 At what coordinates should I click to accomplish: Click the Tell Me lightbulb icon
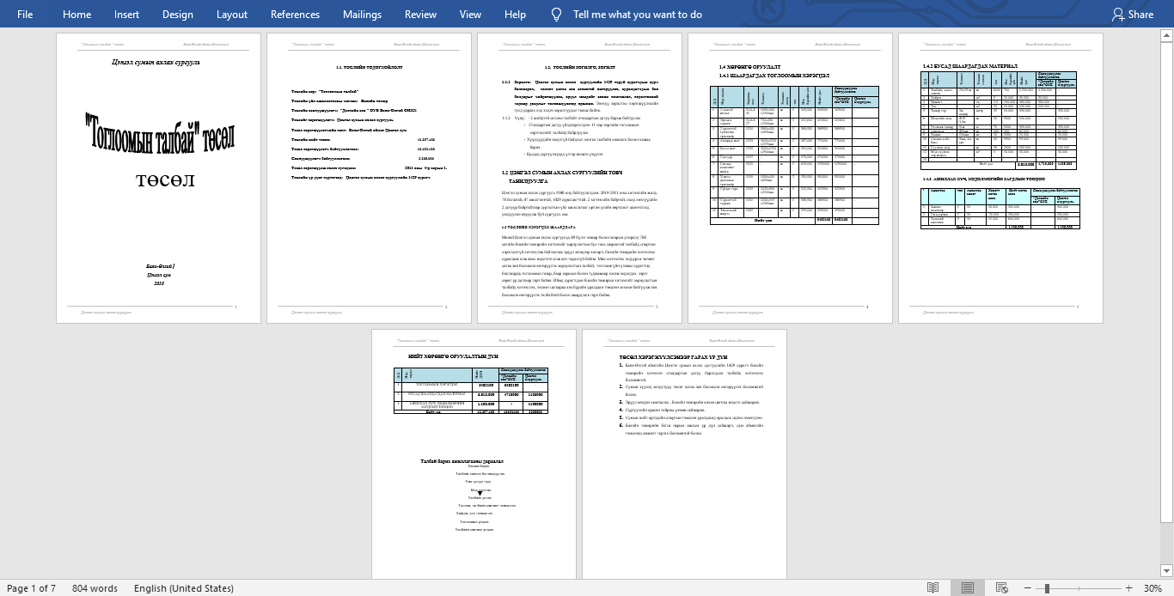556,14
